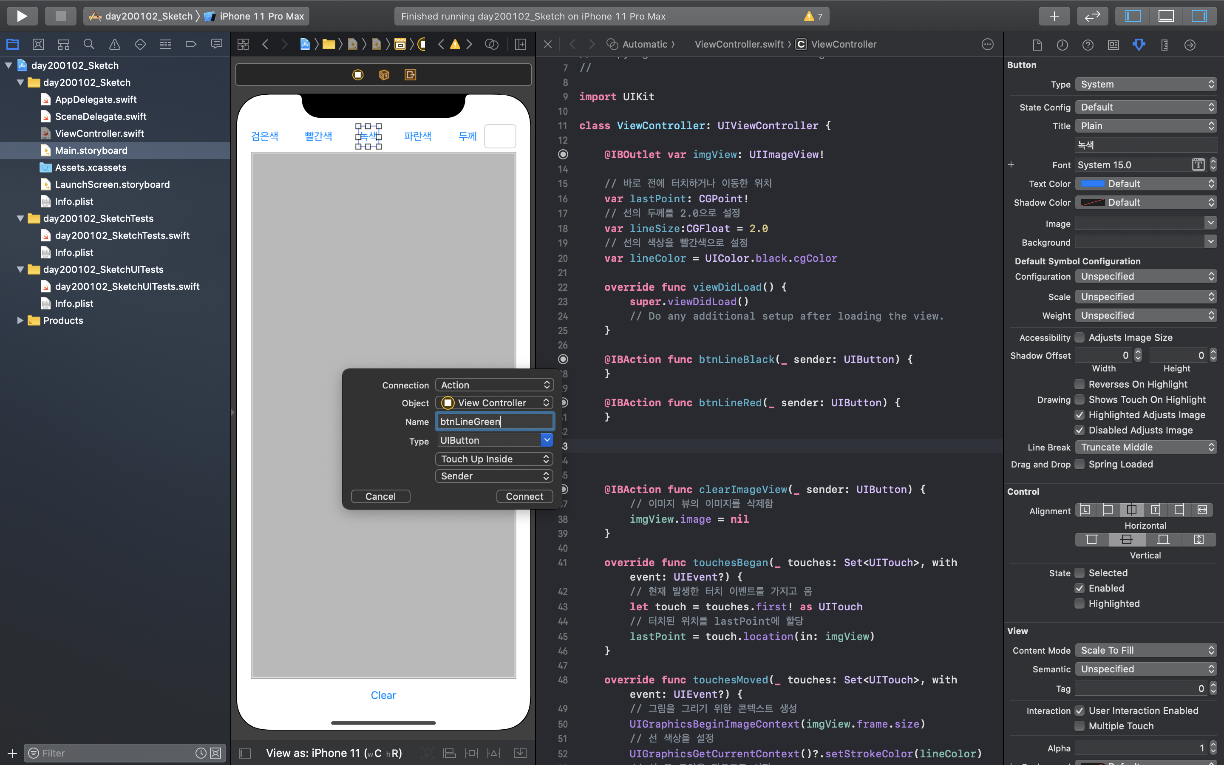Click the Connect button
The width and height of the screenshot is (1224, 765).
pyautogui.click(x=524, y=496)
